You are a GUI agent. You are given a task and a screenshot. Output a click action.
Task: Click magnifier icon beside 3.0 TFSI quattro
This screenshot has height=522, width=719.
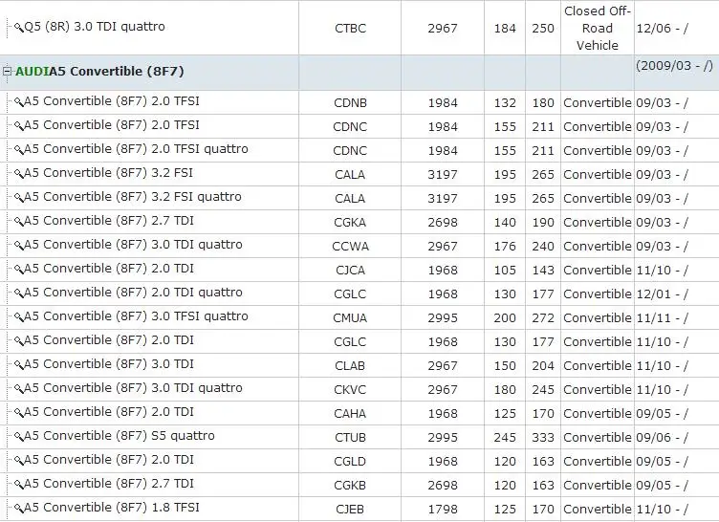click(19, 317)
